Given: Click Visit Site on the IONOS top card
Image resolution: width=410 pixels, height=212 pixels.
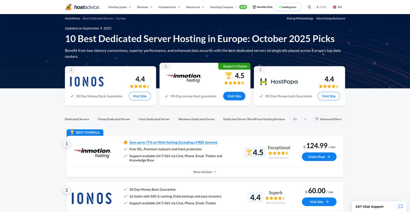Looking at the screenshot, I should coord(140,96).
